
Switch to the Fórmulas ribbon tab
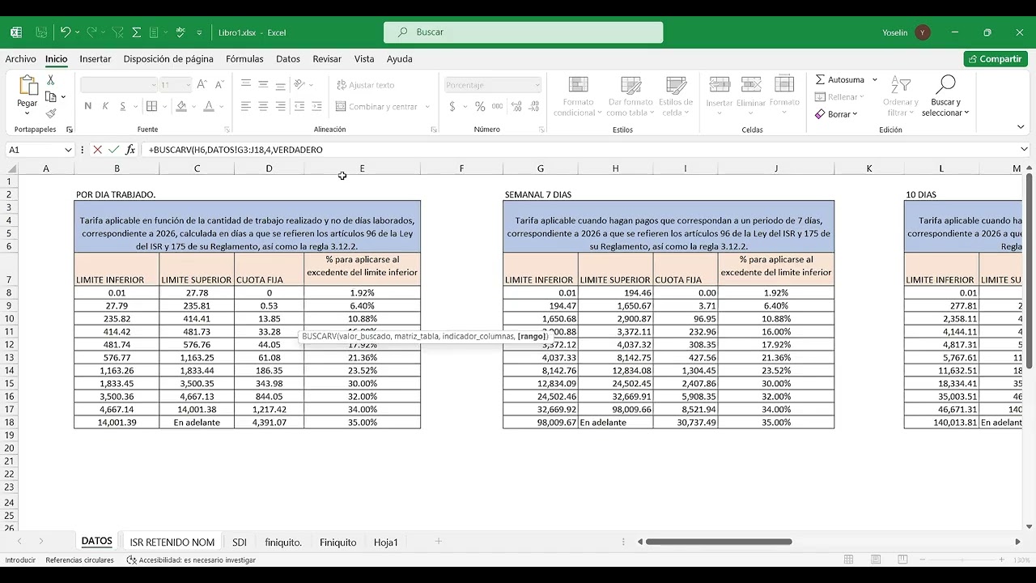click(x=244, y=59)
